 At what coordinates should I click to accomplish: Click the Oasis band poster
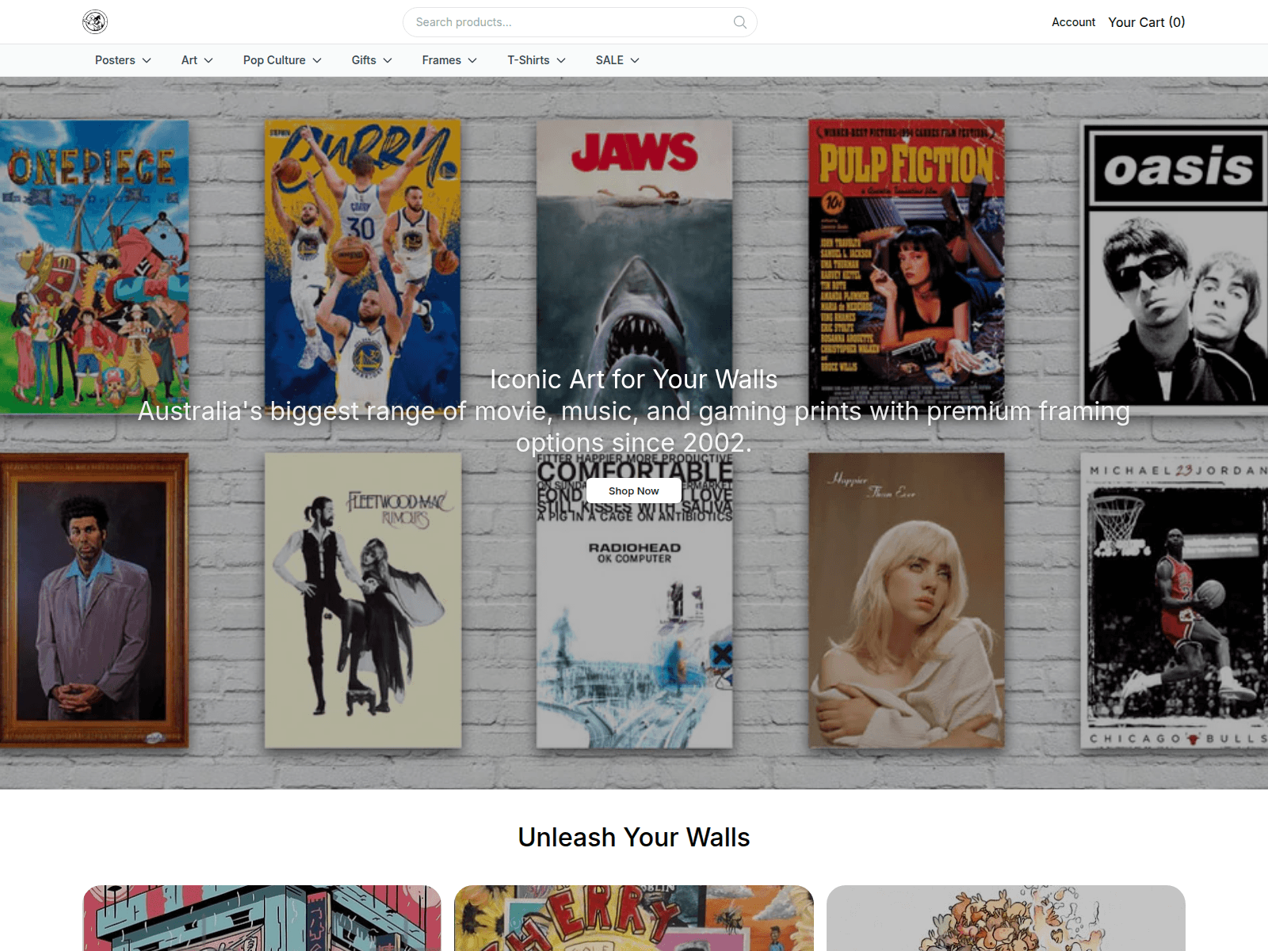tap(1174, 267)
